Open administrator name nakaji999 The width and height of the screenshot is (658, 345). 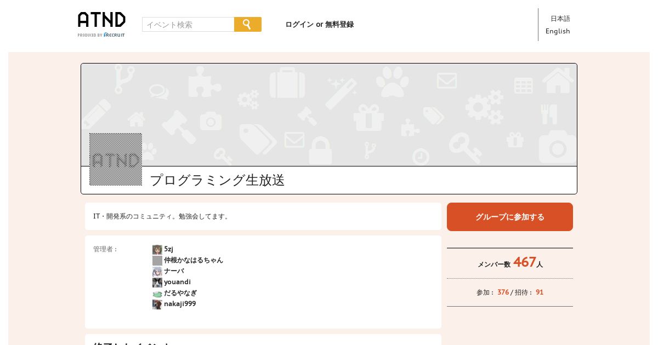pos(180,304)
